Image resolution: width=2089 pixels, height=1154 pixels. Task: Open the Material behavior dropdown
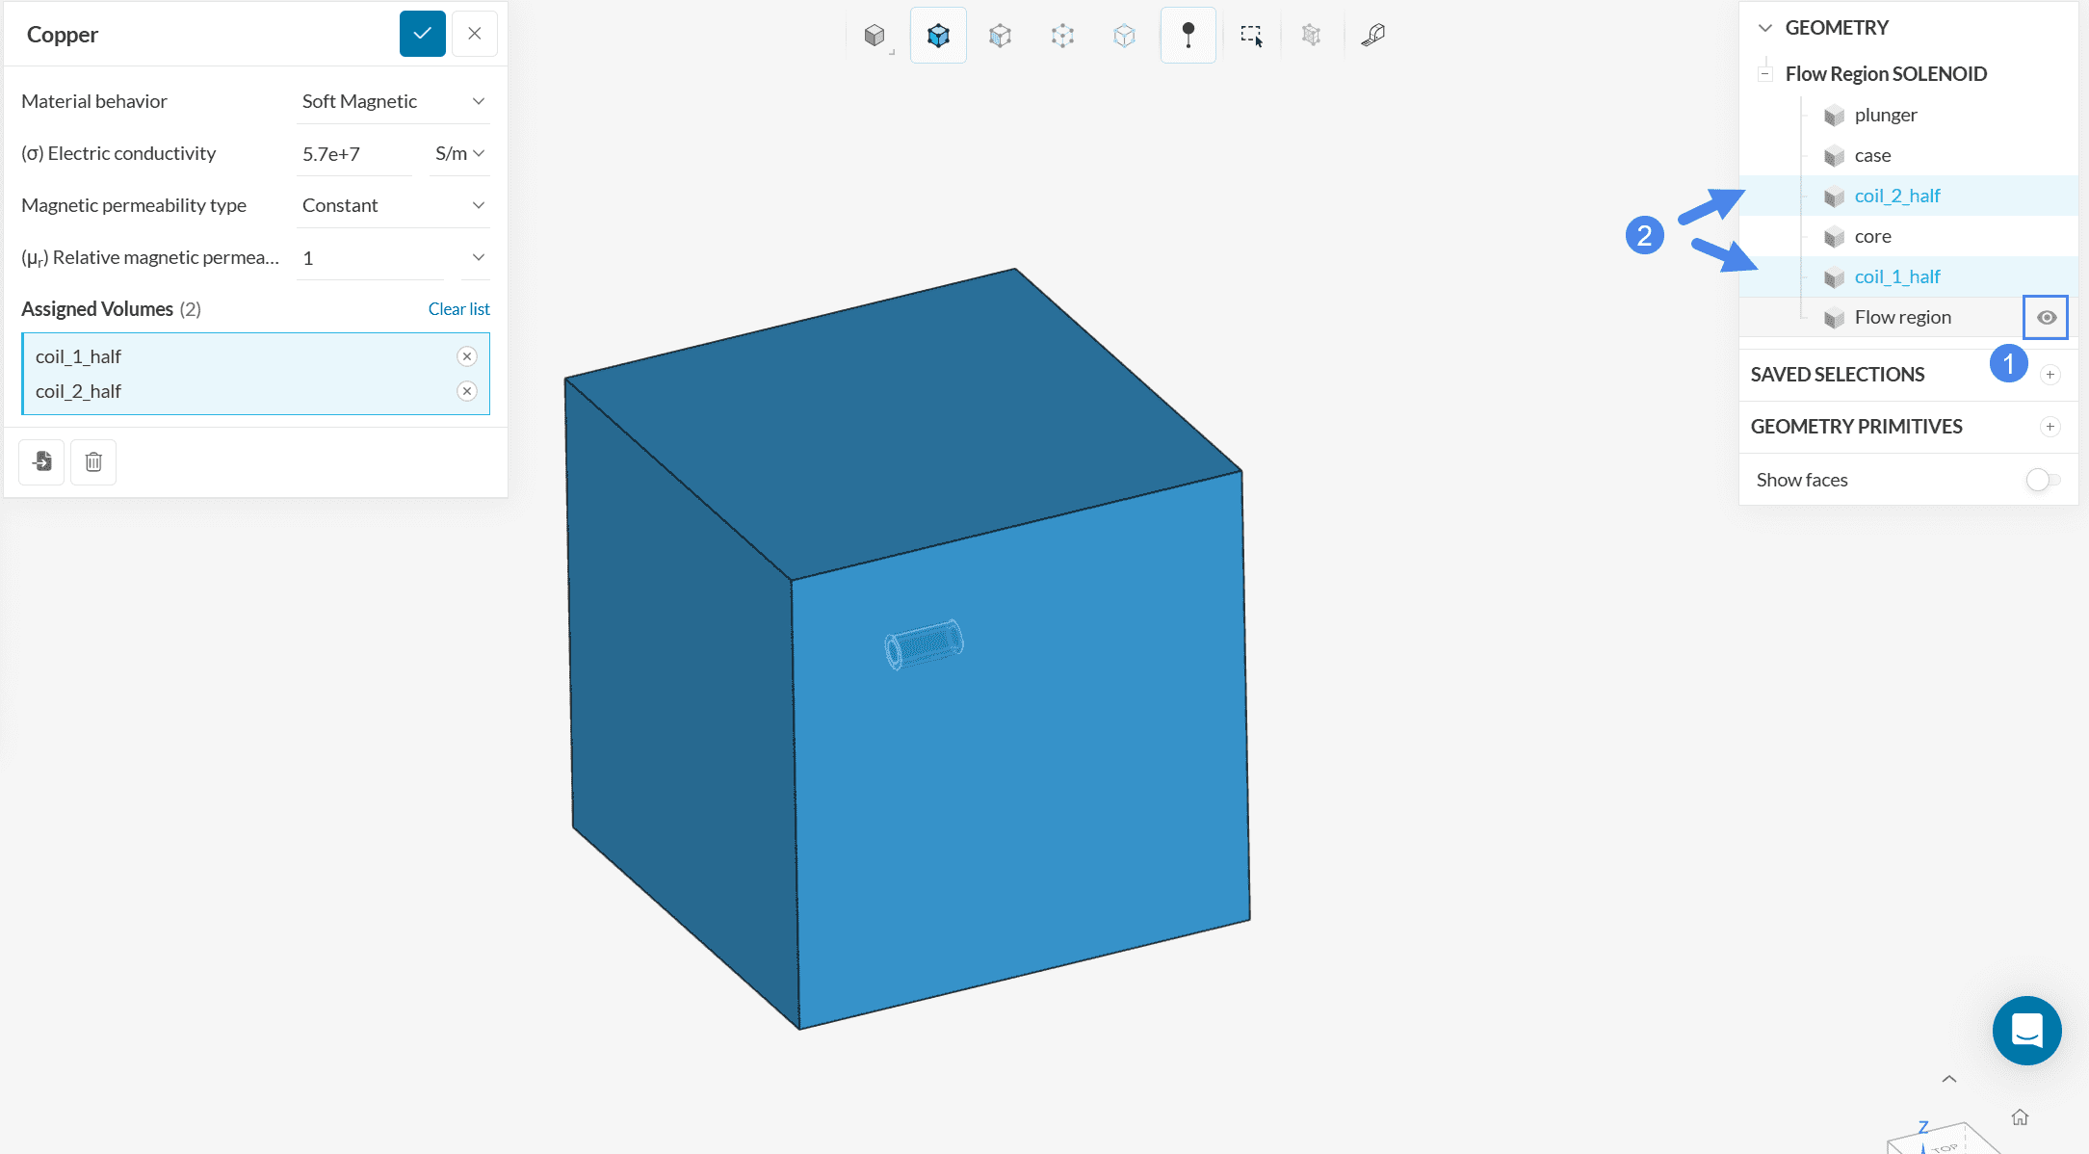coord(393,101)
